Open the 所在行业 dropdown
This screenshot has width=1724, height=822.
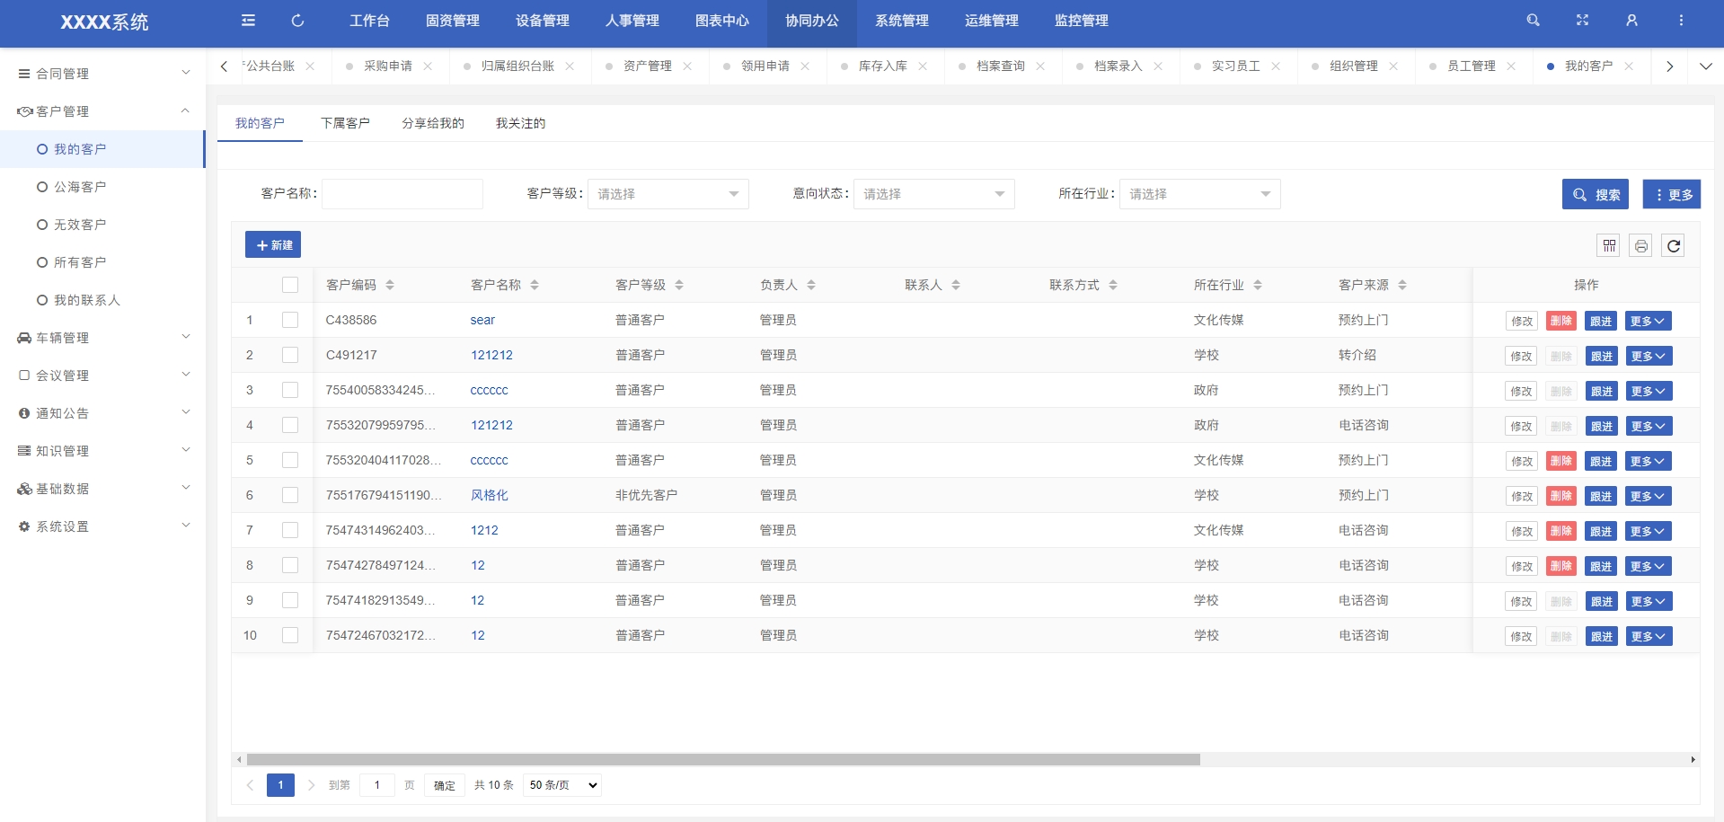click(1199, 194)
